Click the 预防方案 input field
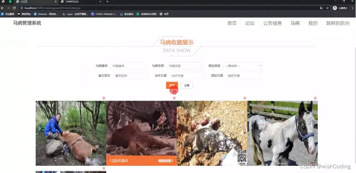This screenshot has height=173, width=356. pos(243,75)
